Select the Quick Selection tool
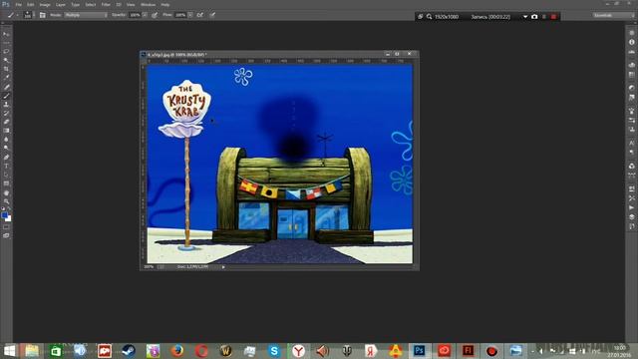 pyautogui.click(x=6, y=60)
